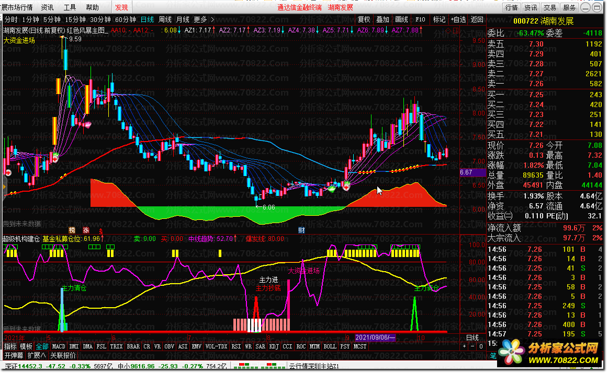Viewport: 608px width, 373px height.
Task: Click the minus button beside indicator tabs
Action: tap(472, 346)
